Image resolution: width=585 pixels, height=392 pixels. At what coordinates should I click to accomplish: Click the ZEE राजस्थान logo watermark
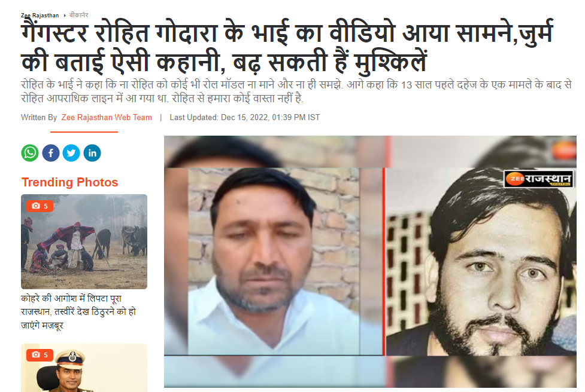coord(539,179)
